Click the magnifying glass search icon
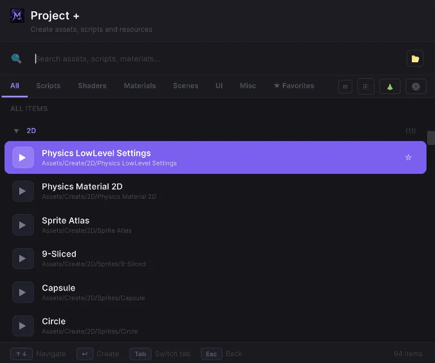This screenshot has height=363, width=435. [16, 58]
